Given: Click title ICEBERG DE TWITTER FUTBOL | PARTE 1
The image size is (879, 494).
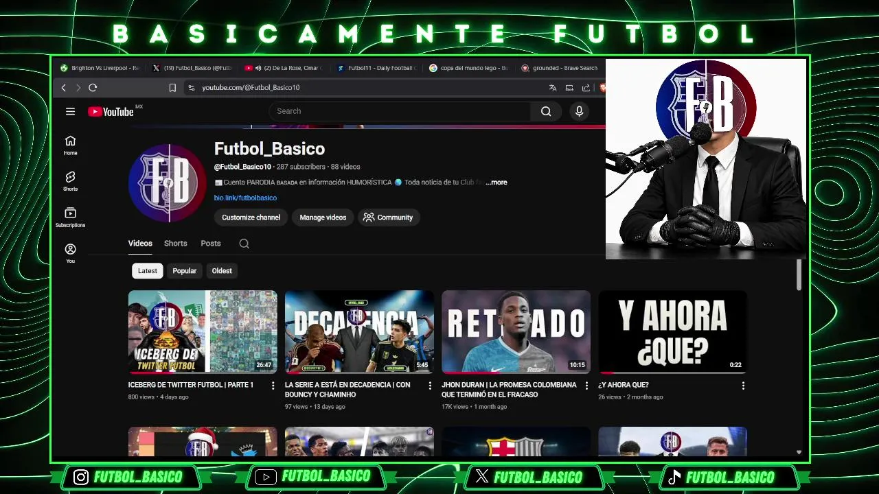Looking at the screenshot, I should coord(191,385).
